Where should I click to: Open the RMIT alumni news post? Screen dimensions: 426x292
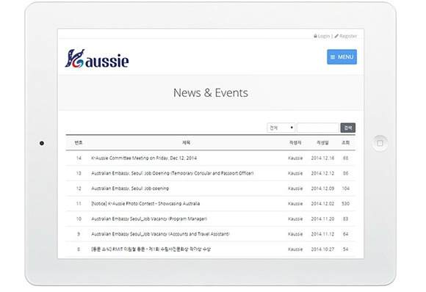click(151, 249)
